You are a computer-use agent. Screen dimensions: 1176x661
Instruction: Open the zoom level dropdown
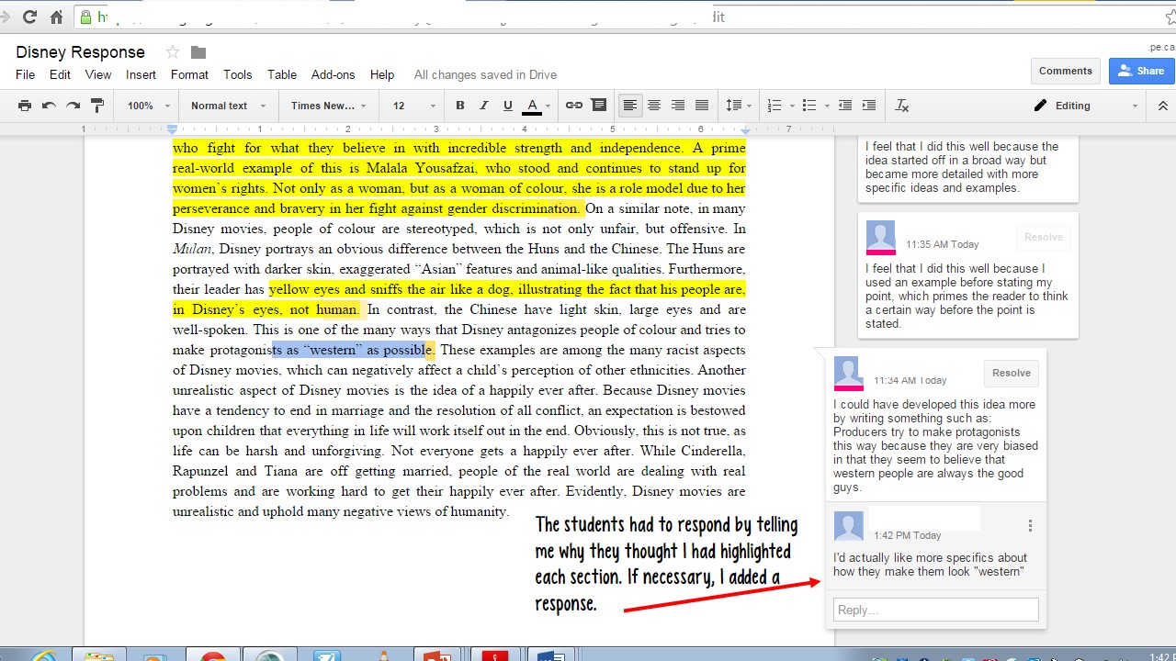(144, 105)
